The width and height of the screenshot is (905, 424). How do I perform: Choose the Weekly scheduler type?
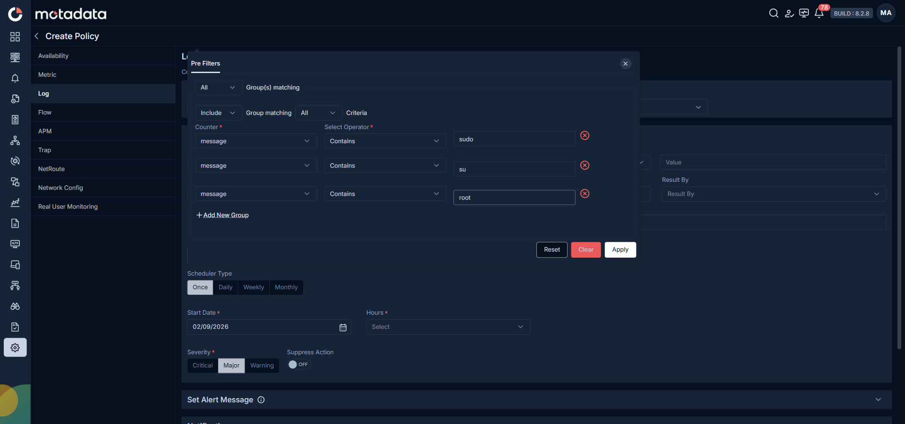[254, 287]
